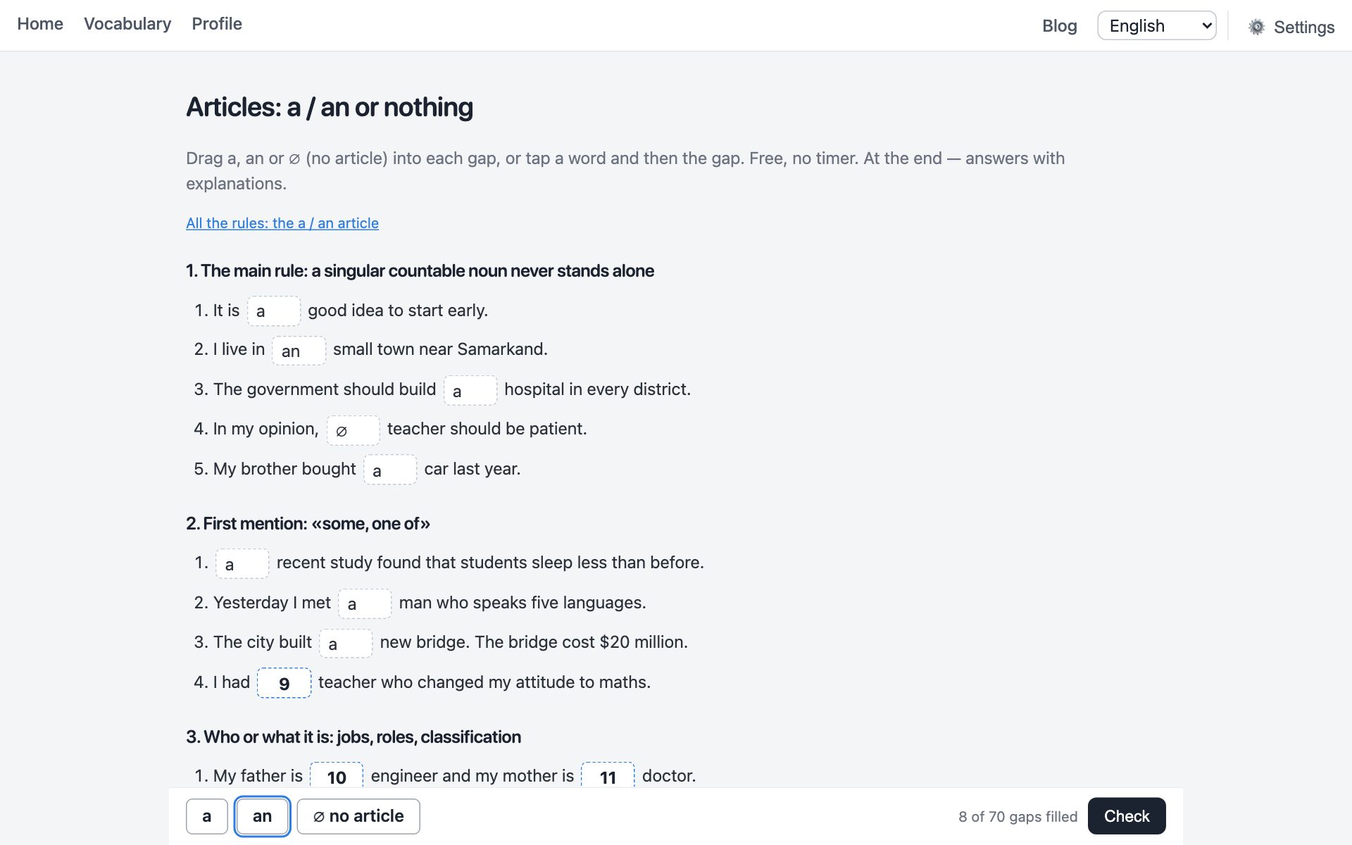Visit the Blog link
The width and height of the screenshot is (1352, 845).
click(1060, 26)
